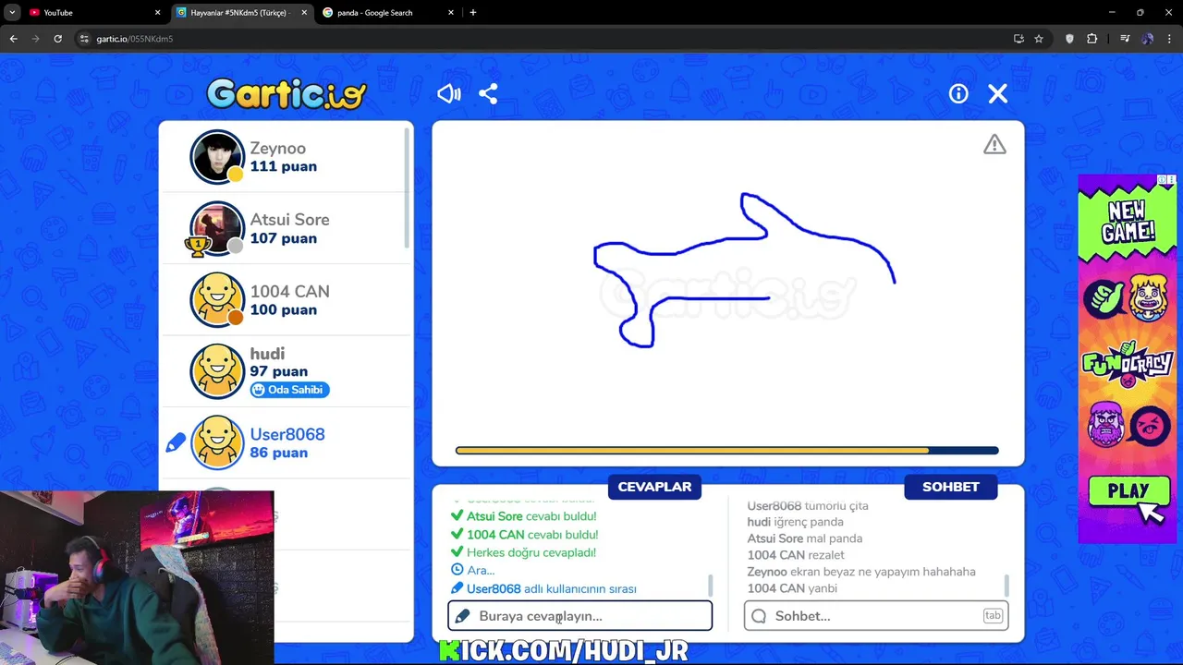1183x665 pixels.
Task: Click the 1004 CAN yanbi chat message
Action: [x=792, y=588]
